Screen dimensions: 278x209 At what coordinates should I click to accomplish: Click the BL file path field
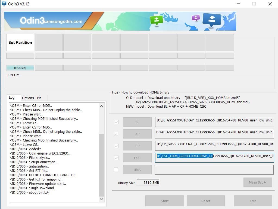[214, 122]
